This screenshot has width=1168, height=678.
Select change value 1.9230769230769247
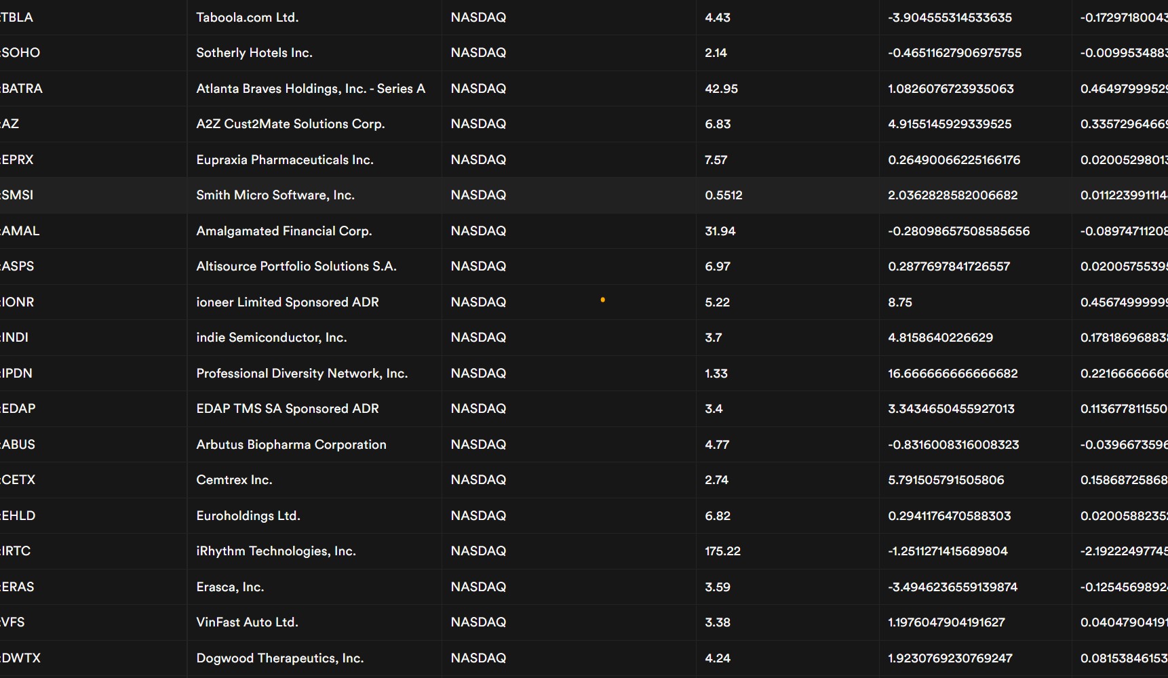coord(950,658)
